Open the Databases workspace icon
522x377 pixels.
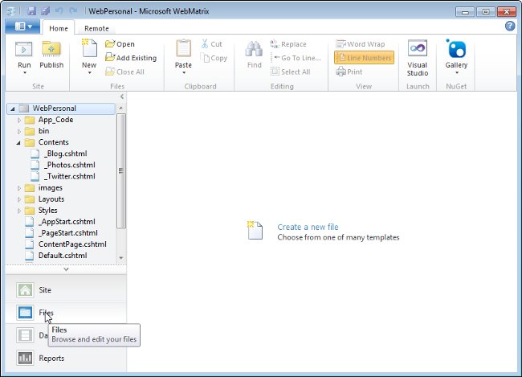(x=25, y=335)
